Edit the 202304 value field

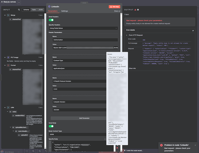coord(79,110)
